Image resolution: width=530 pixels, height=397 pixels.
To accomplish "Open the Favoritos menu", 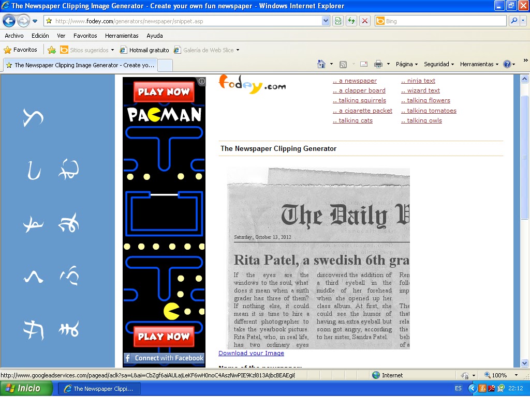I will [85, 36].
